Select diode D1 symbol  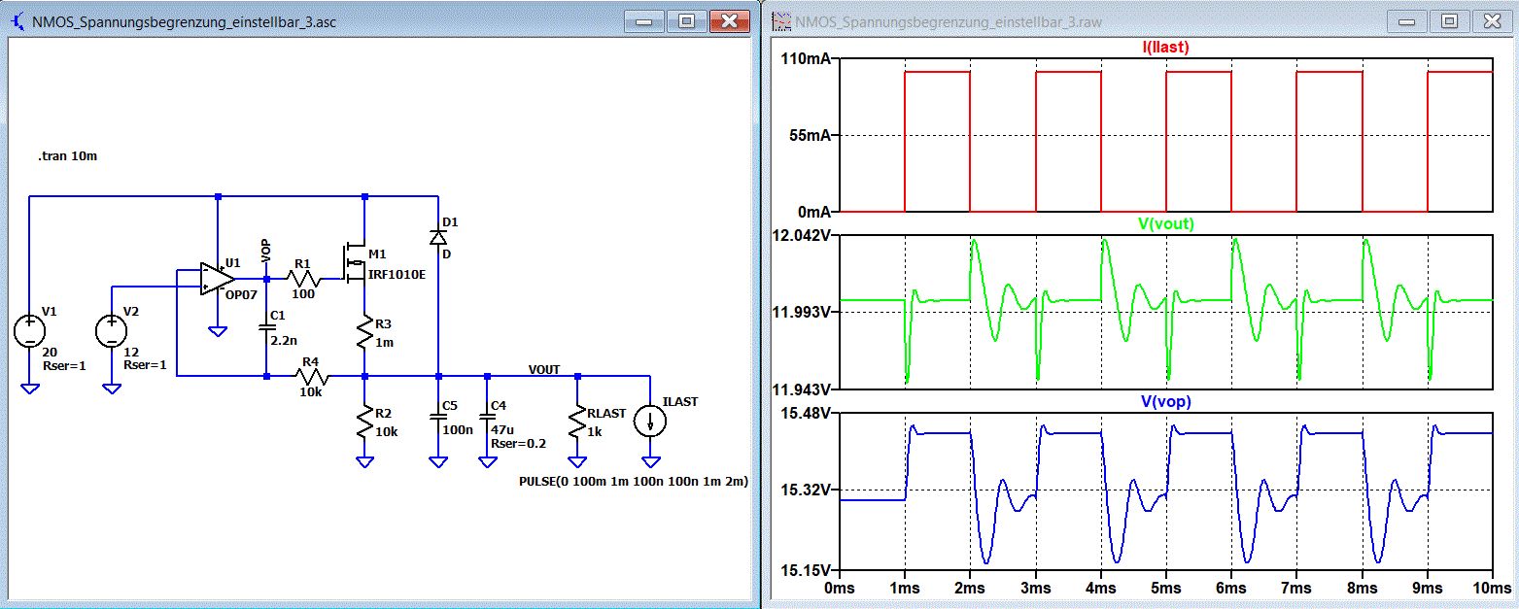[438, 236]
